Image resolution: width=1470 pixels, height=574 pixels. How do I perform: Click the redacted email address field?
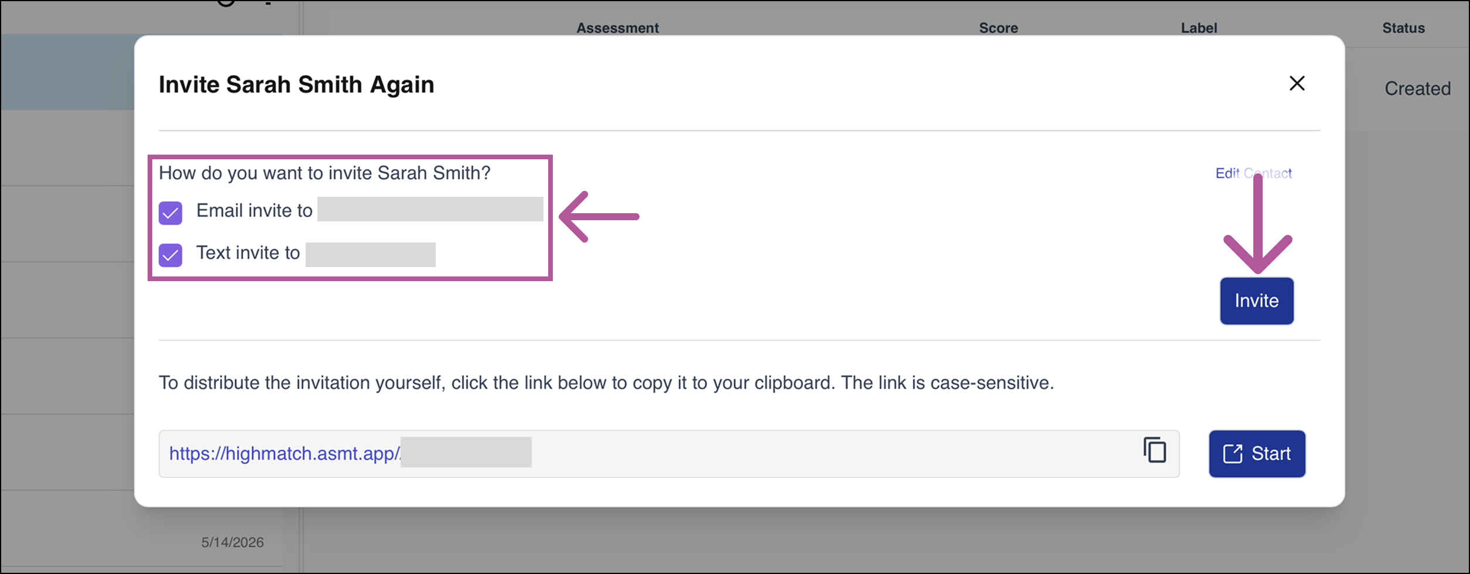[430, 210]
